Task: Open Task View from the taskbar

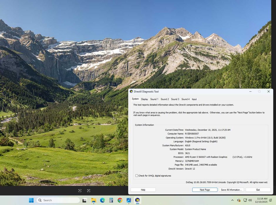Action: click(85, 200)
